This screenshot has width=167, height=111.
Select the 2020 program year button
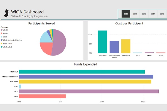click(126, 14)
